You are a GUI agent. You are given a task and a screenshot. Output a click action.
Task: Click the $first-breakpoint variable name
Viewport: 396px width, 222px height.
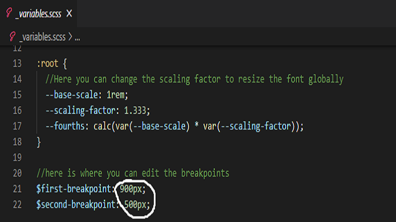pos(73,189)
